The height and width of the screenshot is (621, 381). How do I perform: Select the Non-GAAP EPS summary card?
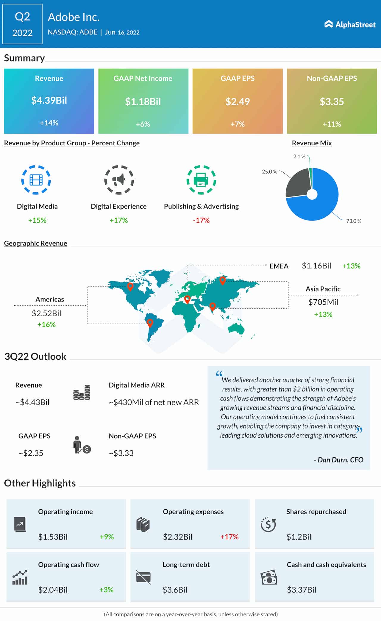coord(332,101)
